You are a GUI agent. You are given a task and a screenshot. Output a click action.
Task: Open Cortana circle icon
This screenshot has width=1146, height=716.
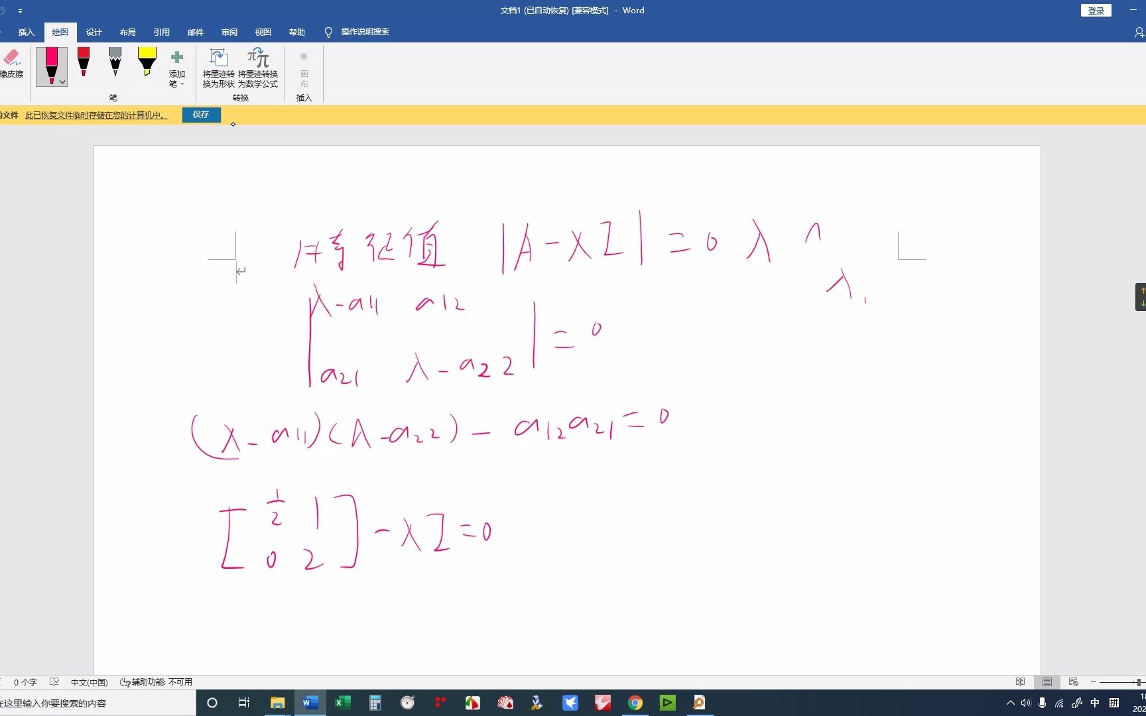[212, 703]
